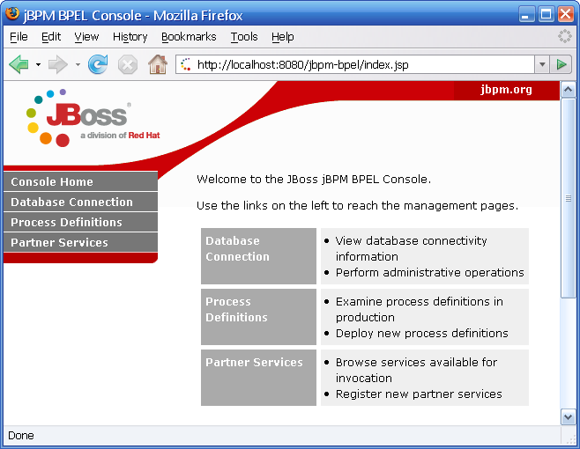
Task: Click the activity throbber icon
Action: click(x=565, y=36)
